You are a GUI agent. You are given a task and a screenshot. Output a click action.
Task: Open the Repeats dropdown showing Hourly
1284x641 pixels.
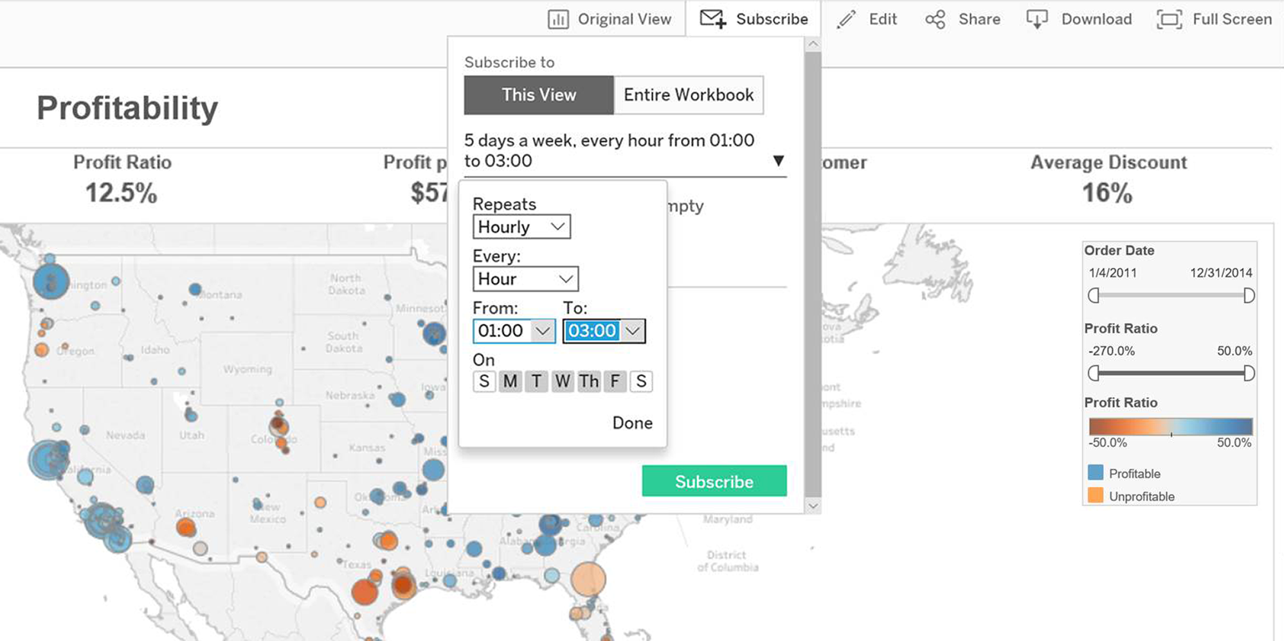(521, 226)
